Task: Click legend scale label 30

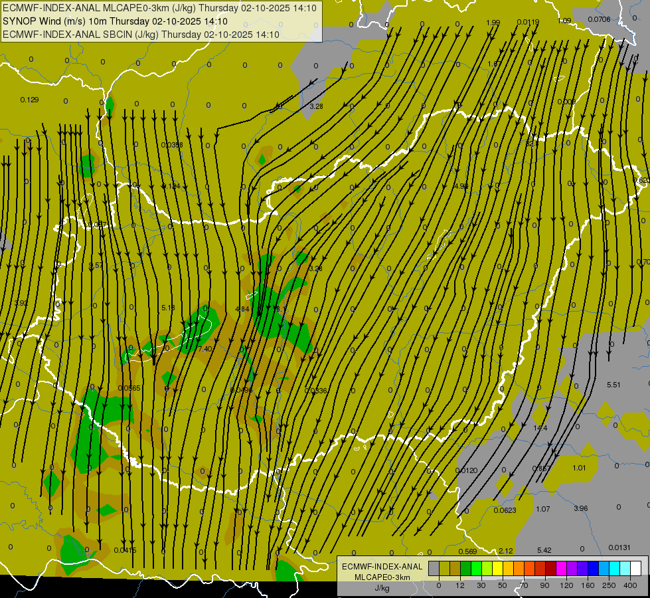Action: click(481, 585)
